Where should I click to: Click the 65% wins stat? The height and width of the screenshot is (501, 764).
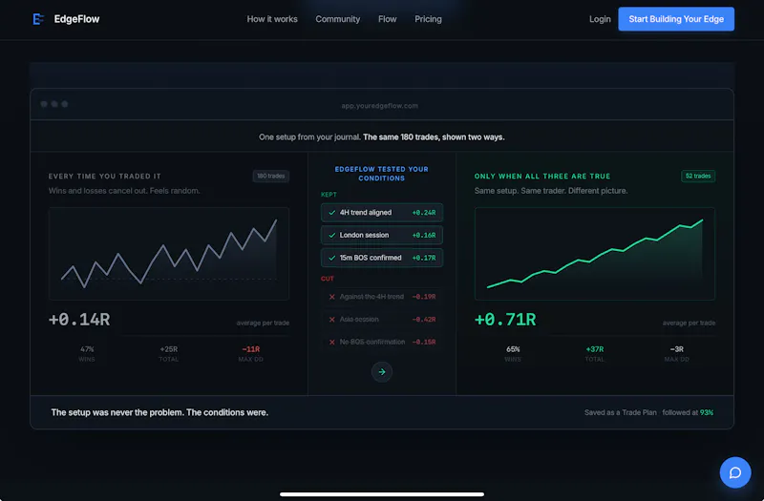(x=513, y=353)
